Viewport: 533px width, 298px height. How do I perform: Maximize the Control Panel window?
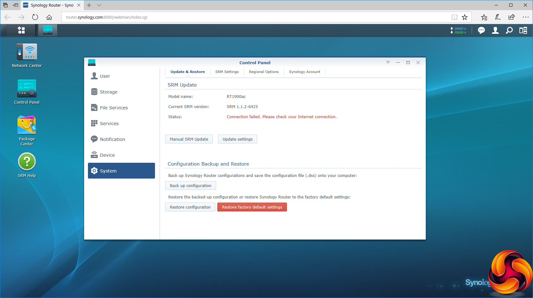tap(408, 63)
